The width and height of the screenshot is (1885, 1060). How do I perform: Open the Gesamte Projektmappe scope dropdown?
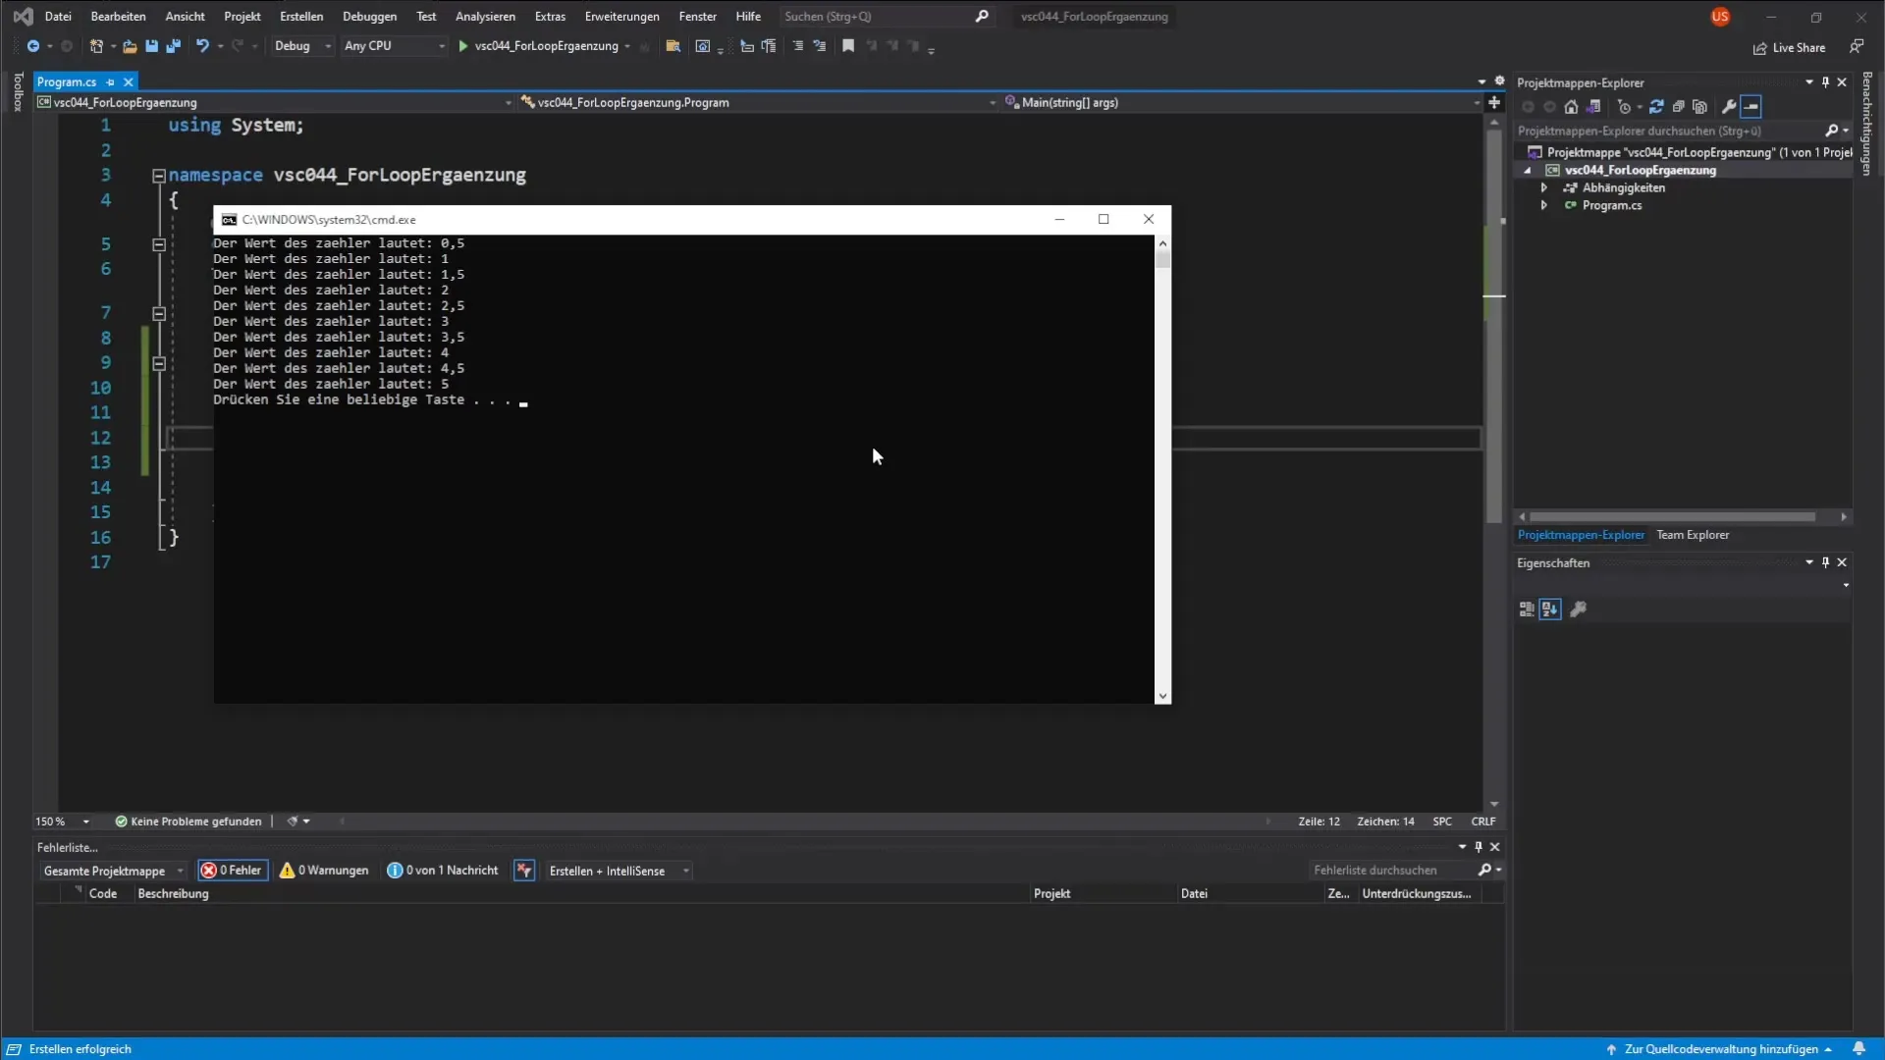coord(113,871)
